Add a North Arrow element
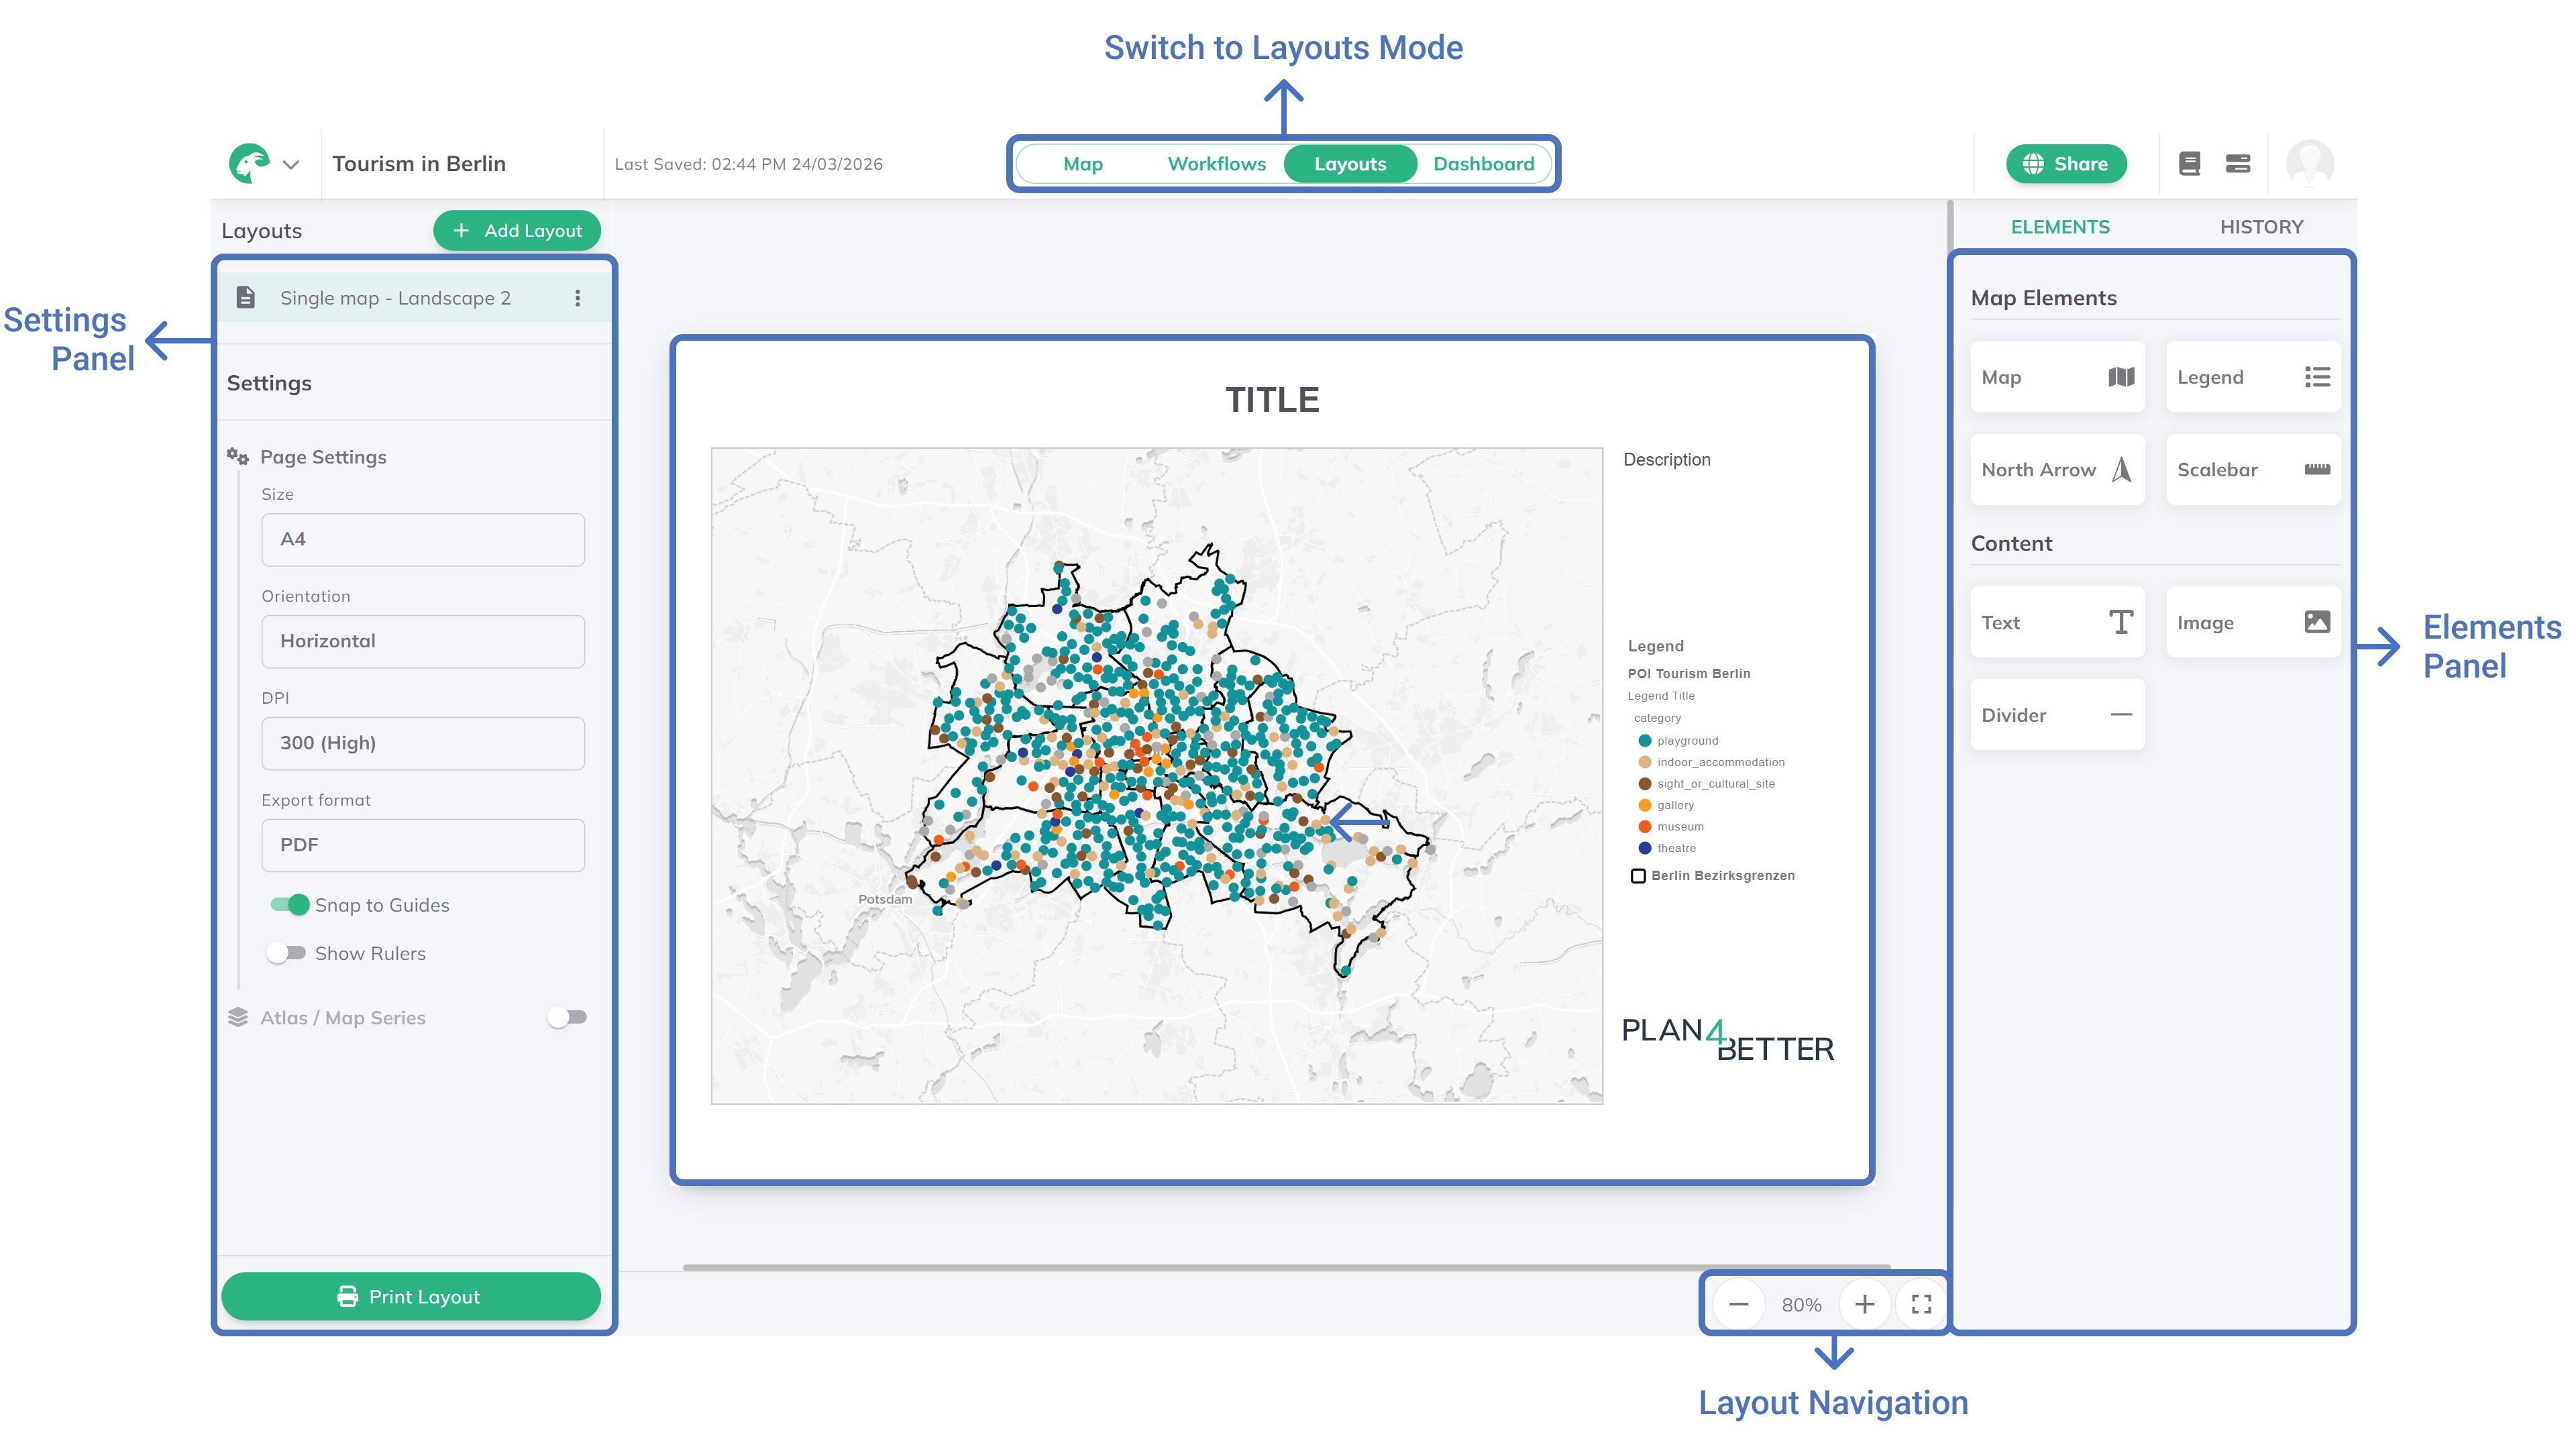This screenshot has width=2576, height=1449. [x=2057, y=470]
